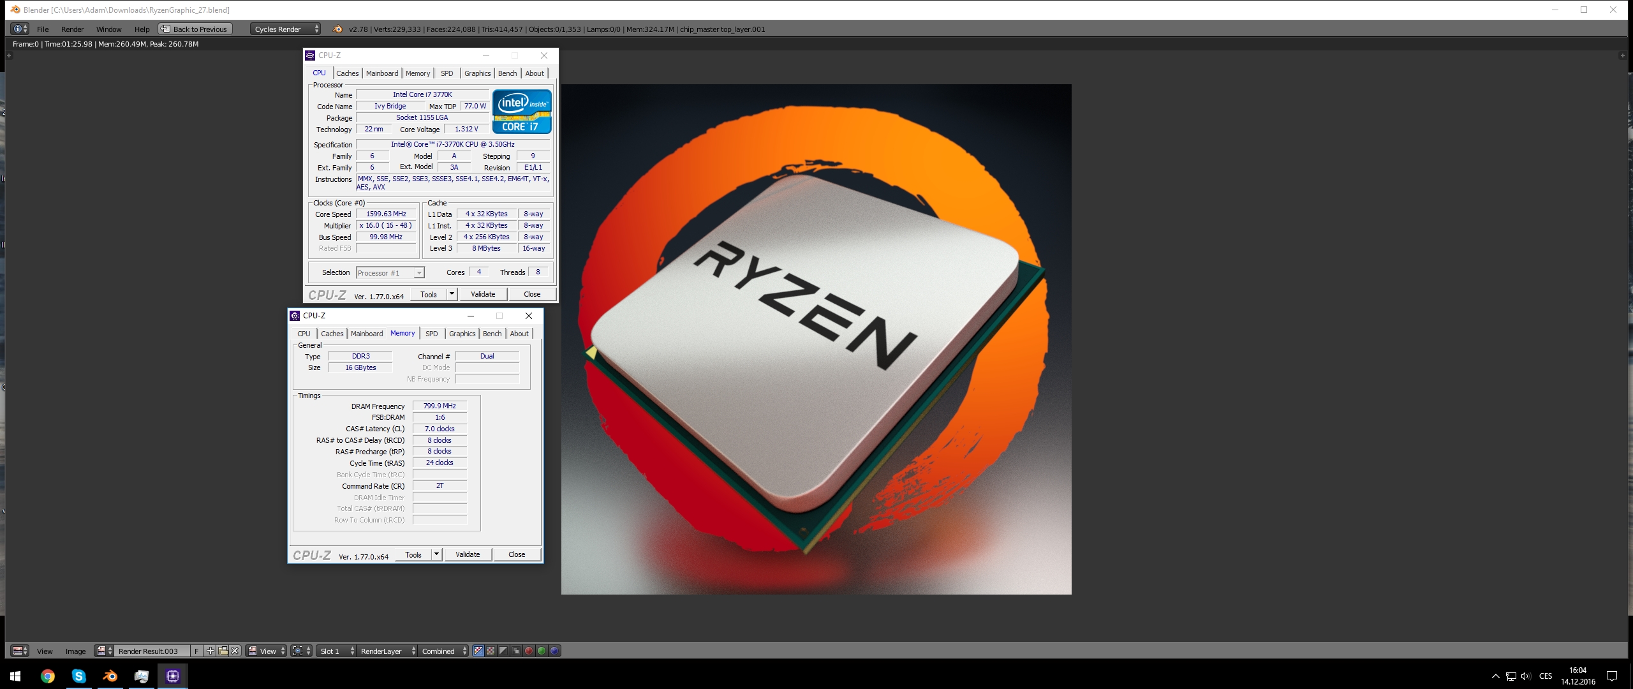This screenshot has height=689, width=1633.
Task: Click Validate in the Memory CPU-Z window
Action: (x=467, y=554)
